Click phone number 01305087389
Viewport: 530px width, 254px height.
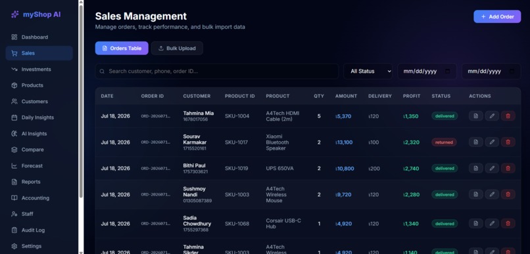click(197, 201)
